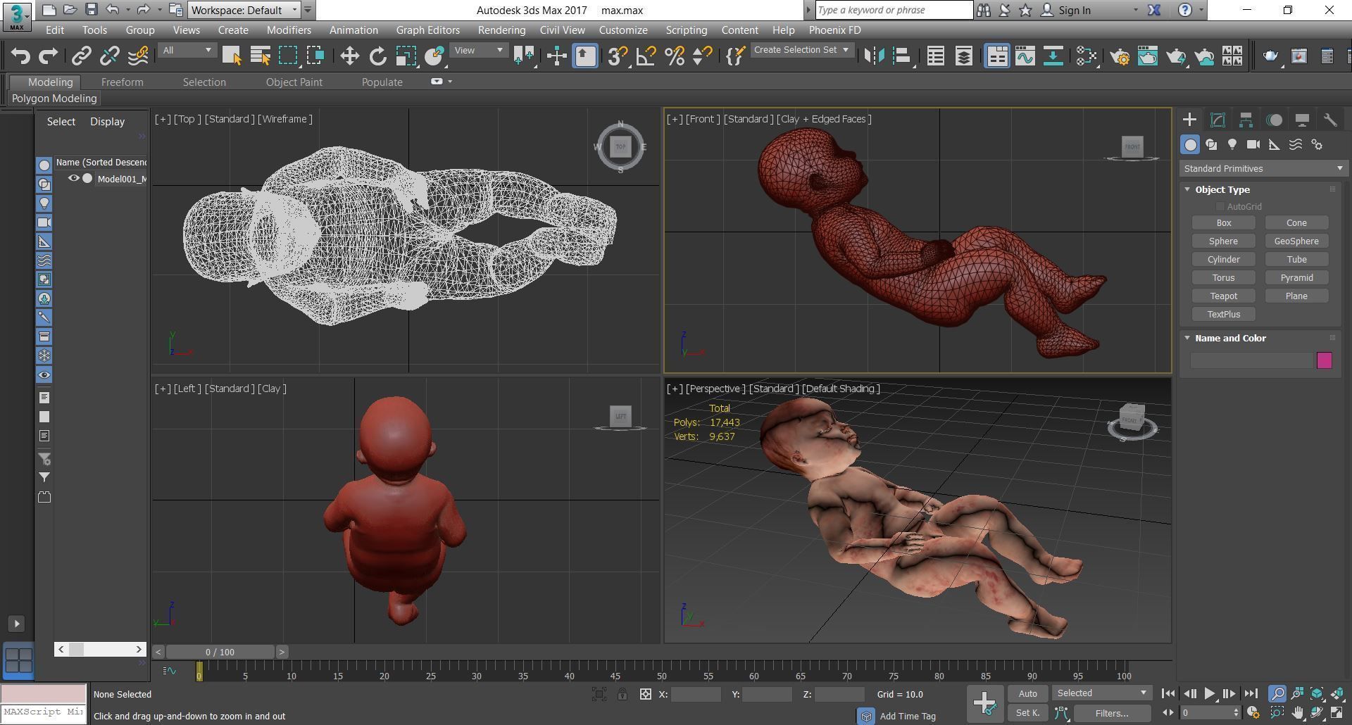The image size is (1352, 725).
Task: Open Standard Primitives dropdown
Action: [x=1263, y=169]
